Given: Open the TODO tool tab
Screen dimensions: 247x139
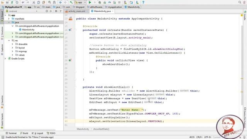Looking at the screenshot, I should 51,133.
